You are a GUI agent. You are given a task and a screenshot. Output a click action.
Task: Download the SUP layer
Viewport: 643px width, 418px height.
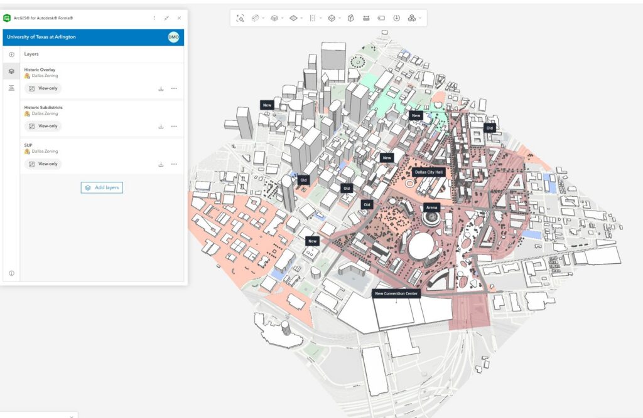(x=161, y=164)
